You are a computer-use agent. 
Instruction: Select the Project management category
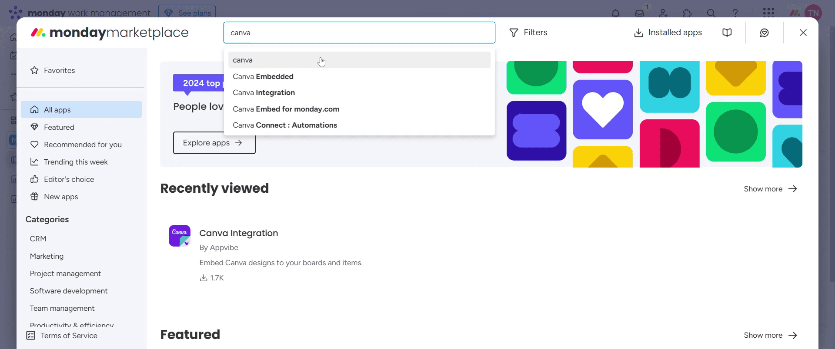[65, 273]
